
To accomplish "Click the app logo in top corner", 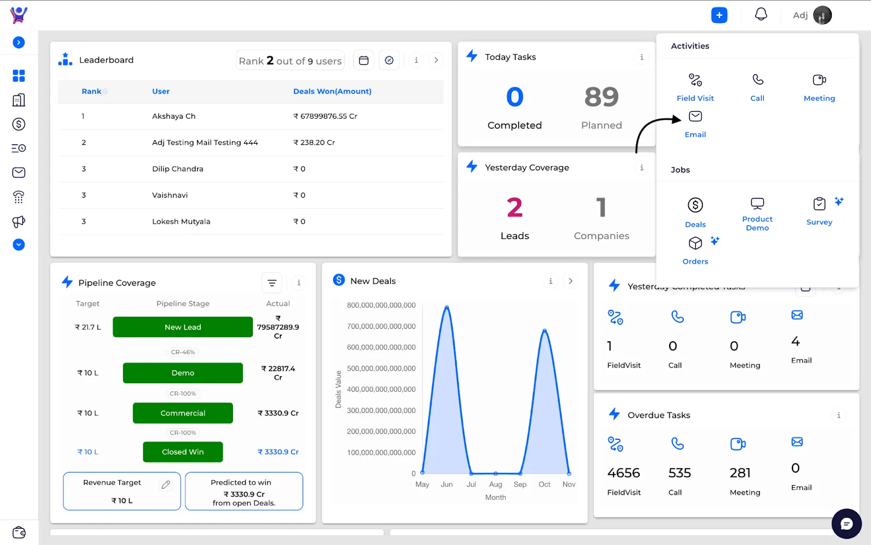I will [x=19, y=15].
